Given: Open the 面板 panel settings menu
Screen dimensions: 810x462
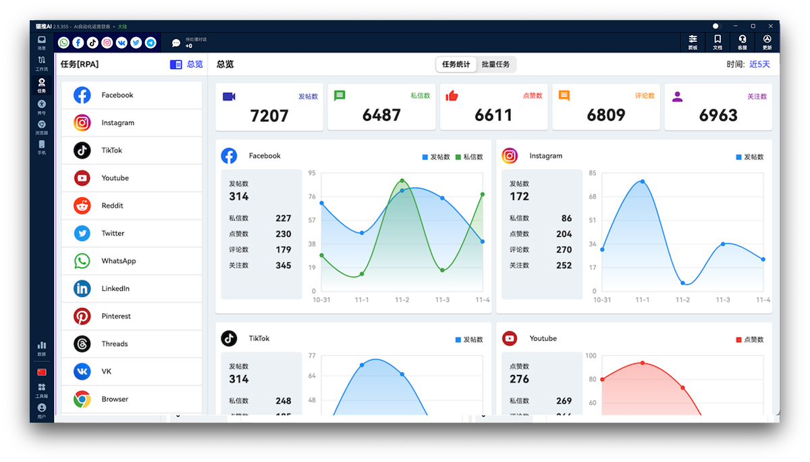Looking at the screenshot, I should point(693,42).
